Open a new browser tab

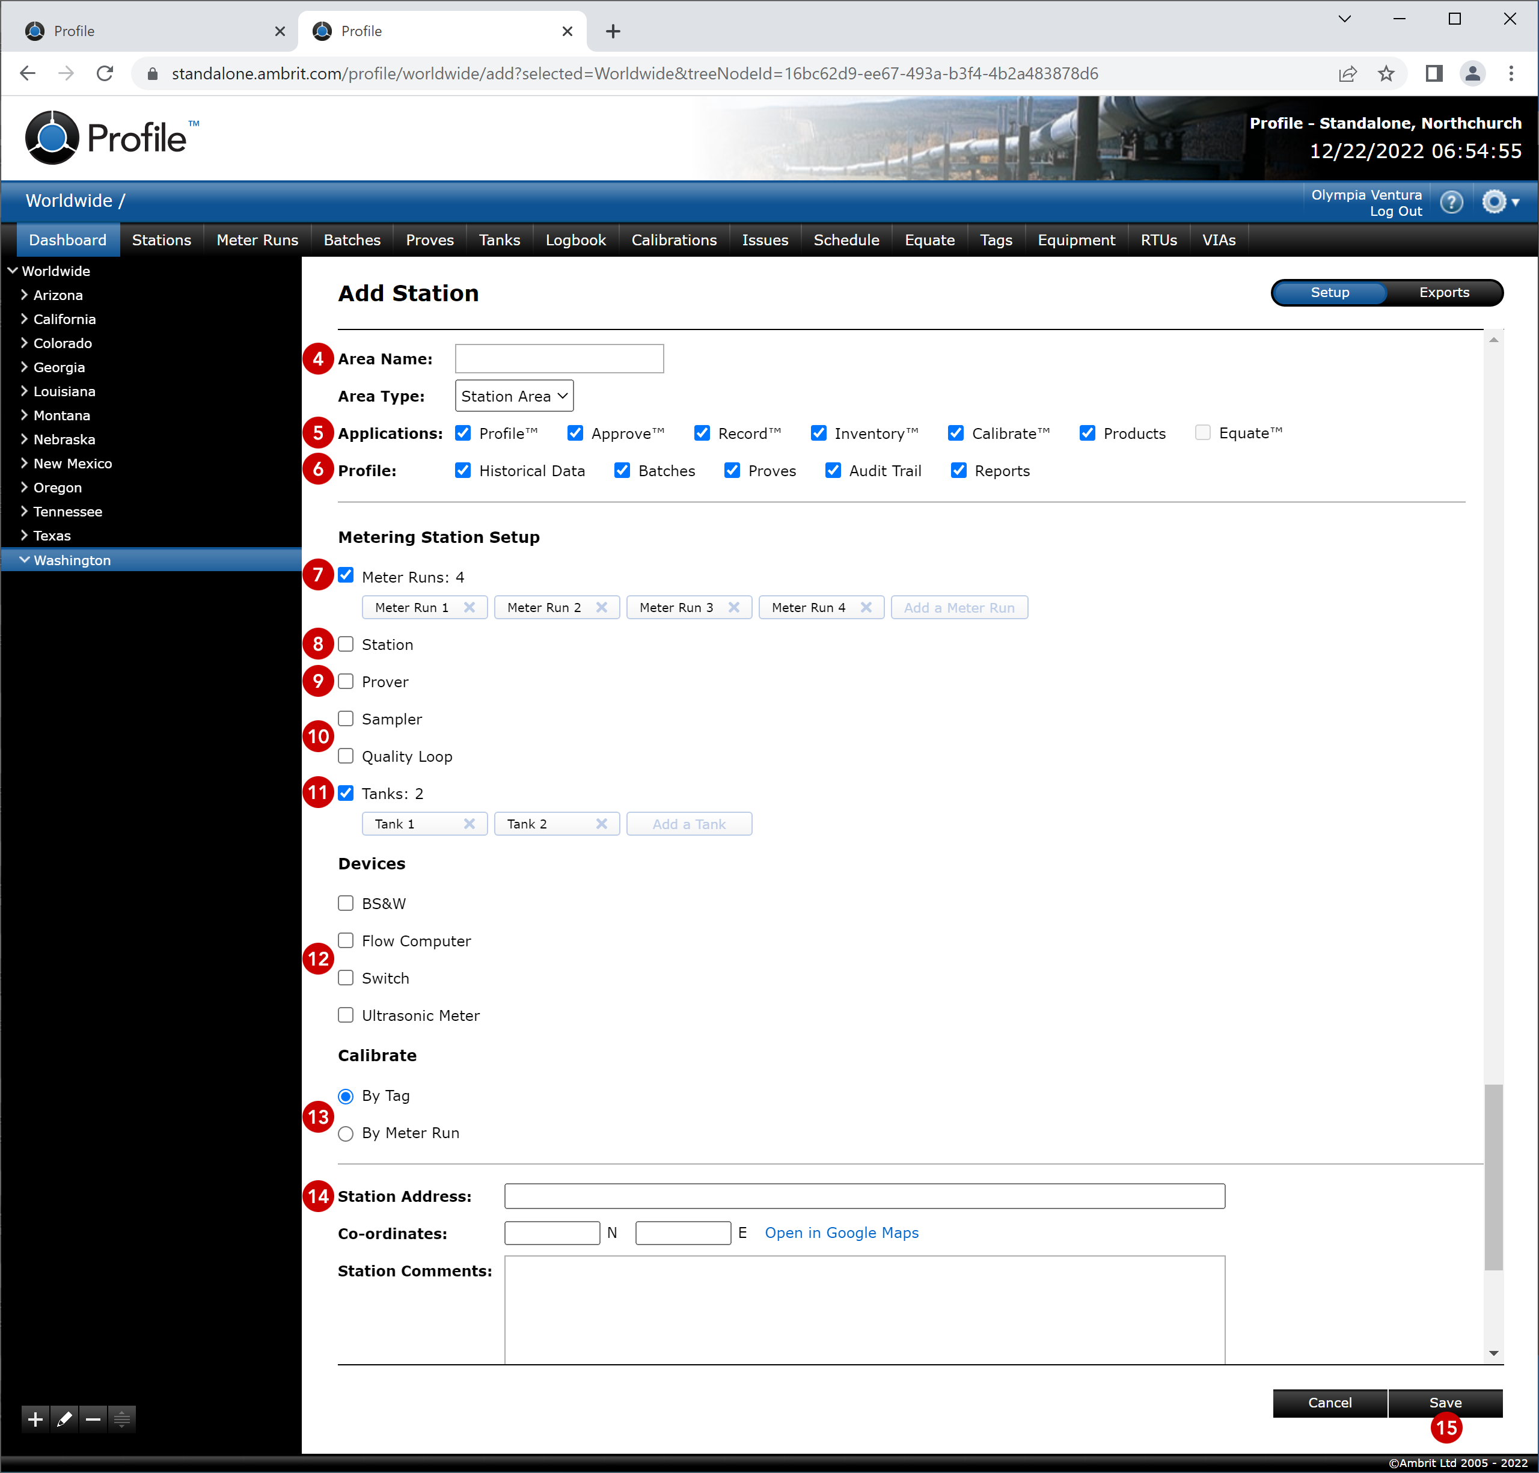(x=613, y=31)
